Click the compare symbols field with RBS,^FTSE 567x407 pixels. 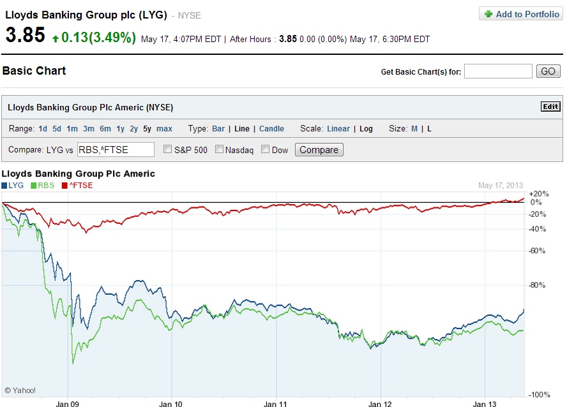pos(116,149)
